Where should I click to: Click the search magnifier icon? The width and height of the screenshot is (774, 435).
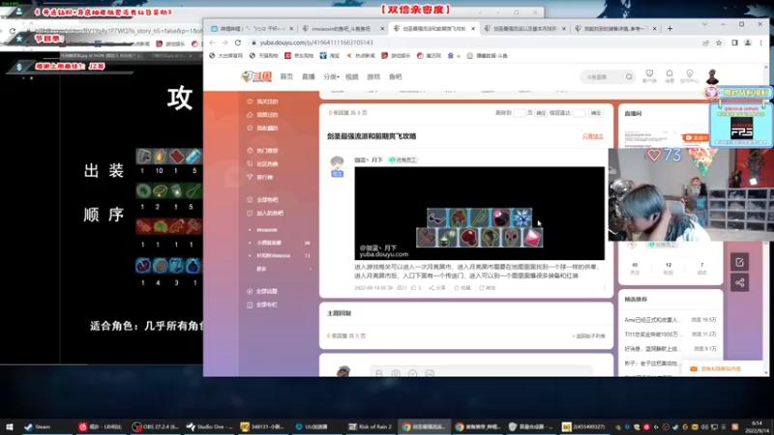[629, 77]
